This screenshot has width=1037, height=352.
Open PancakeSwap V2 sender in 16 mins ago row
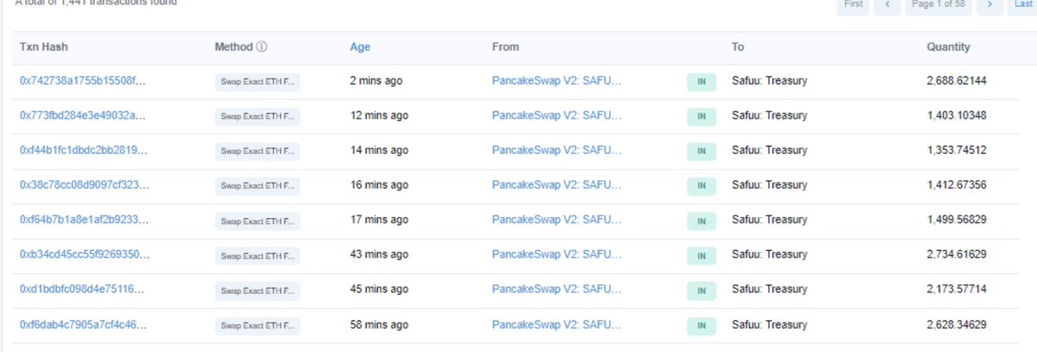[x=557, y=185]
